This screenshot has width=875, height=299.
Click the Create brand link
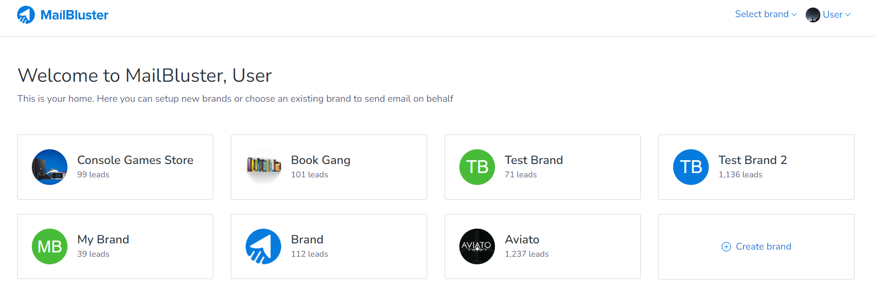(763, 247)
